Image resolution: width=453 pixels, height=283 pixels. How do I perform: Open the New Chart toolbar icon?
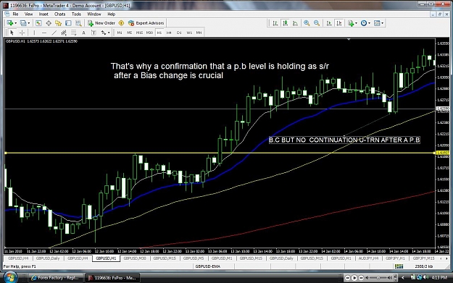click(10, 23)
